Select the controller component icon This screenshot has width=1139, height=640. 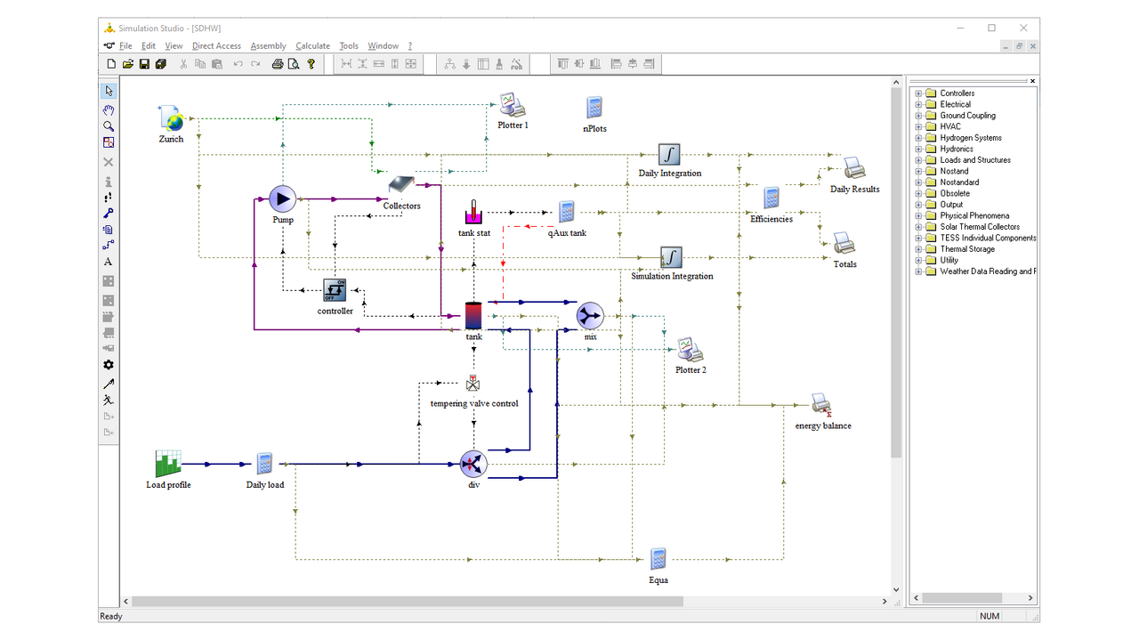coord(335,290)
